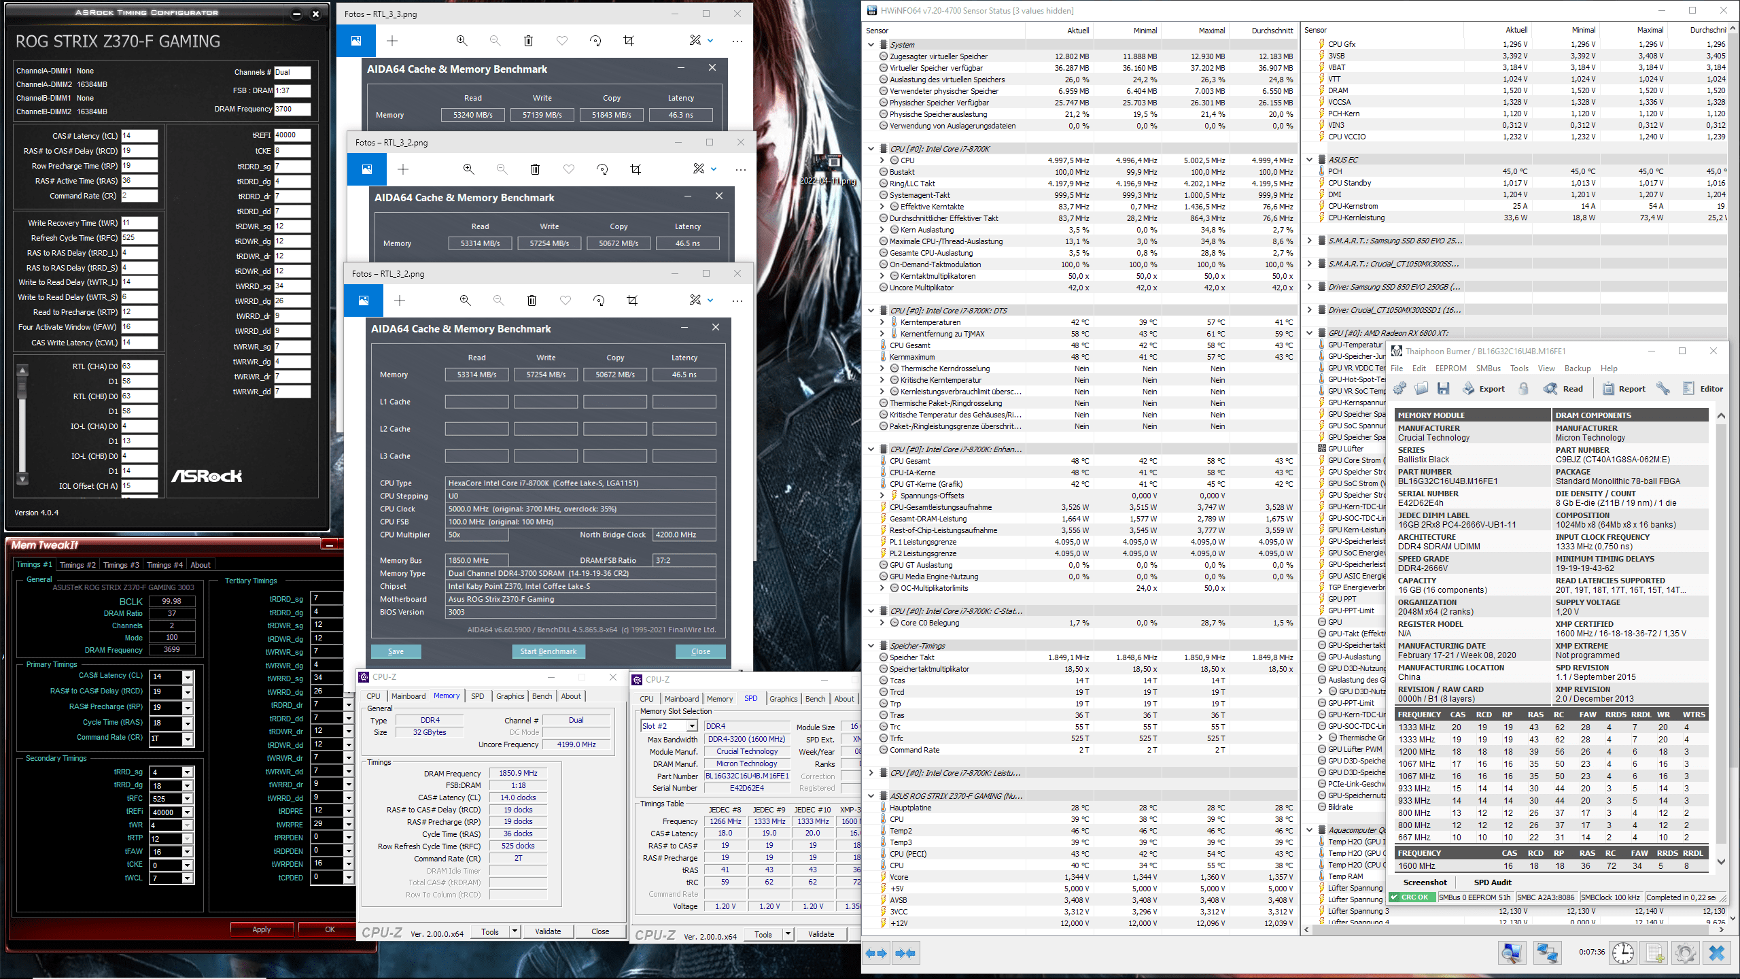Click the Thaiphoon Burner logo icon in title bar

pyautogui.click(x=1397, y=351)
